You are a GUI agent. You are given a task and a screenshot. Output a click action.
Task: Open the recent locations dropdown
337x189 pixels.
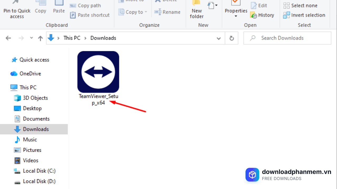pyautogui.click(x=32, y=38)
